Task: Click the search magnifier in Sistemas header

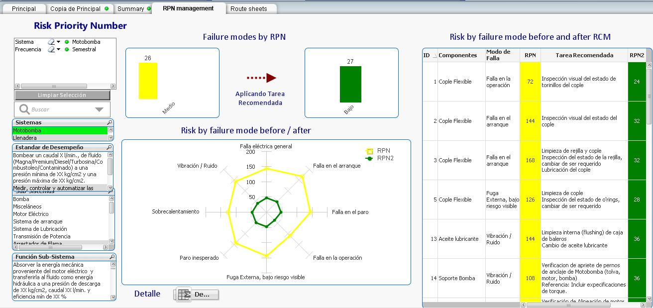Action: (x=109, y=122)
